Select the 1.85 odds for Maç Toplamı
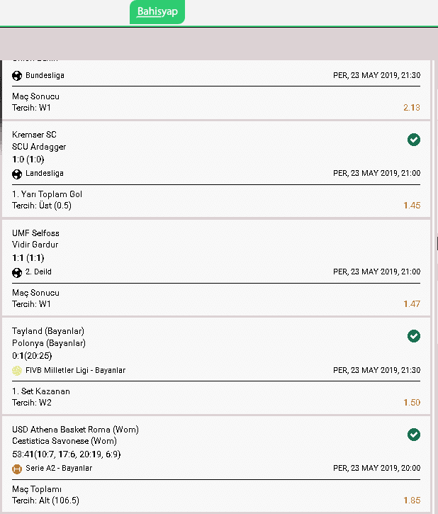 [x=412, y=501]
